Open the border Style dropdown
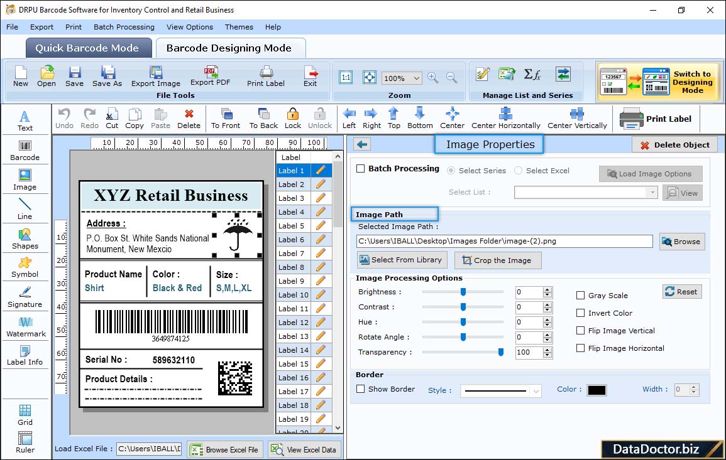The height and width of the screenshot is (460, 726). pos(536,391)
